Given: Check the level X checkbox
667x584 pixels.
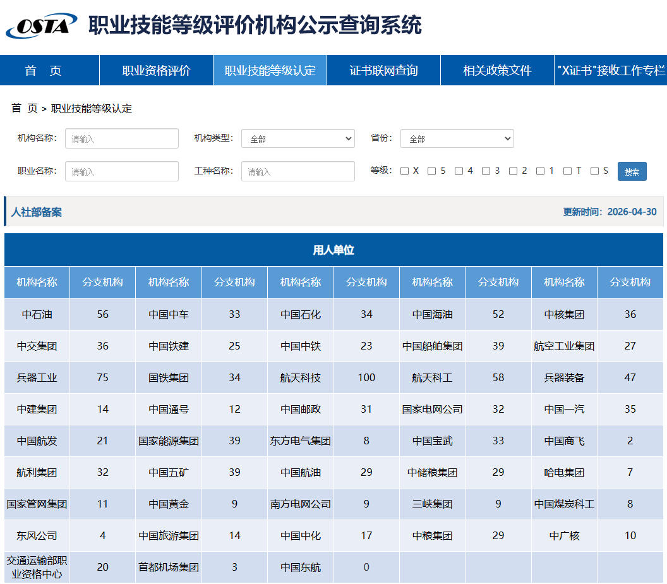Looking at the screenshot, I should click(x=404, y=171).
